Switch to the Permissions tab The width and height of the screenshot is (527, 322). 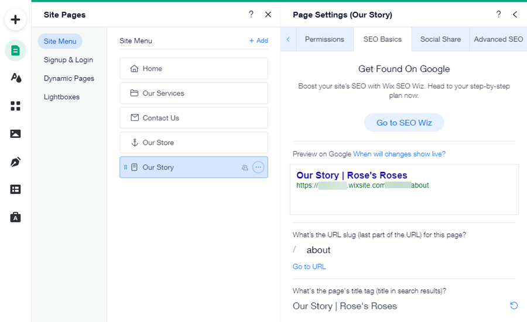pyautogui.click(x=324, y=39)
